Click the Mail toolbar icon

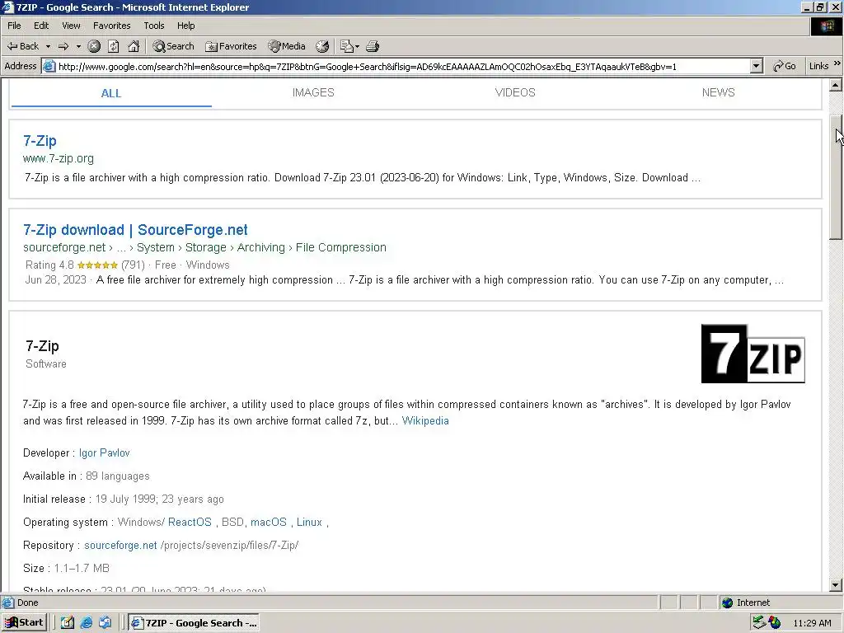click(x=347, y=46)
